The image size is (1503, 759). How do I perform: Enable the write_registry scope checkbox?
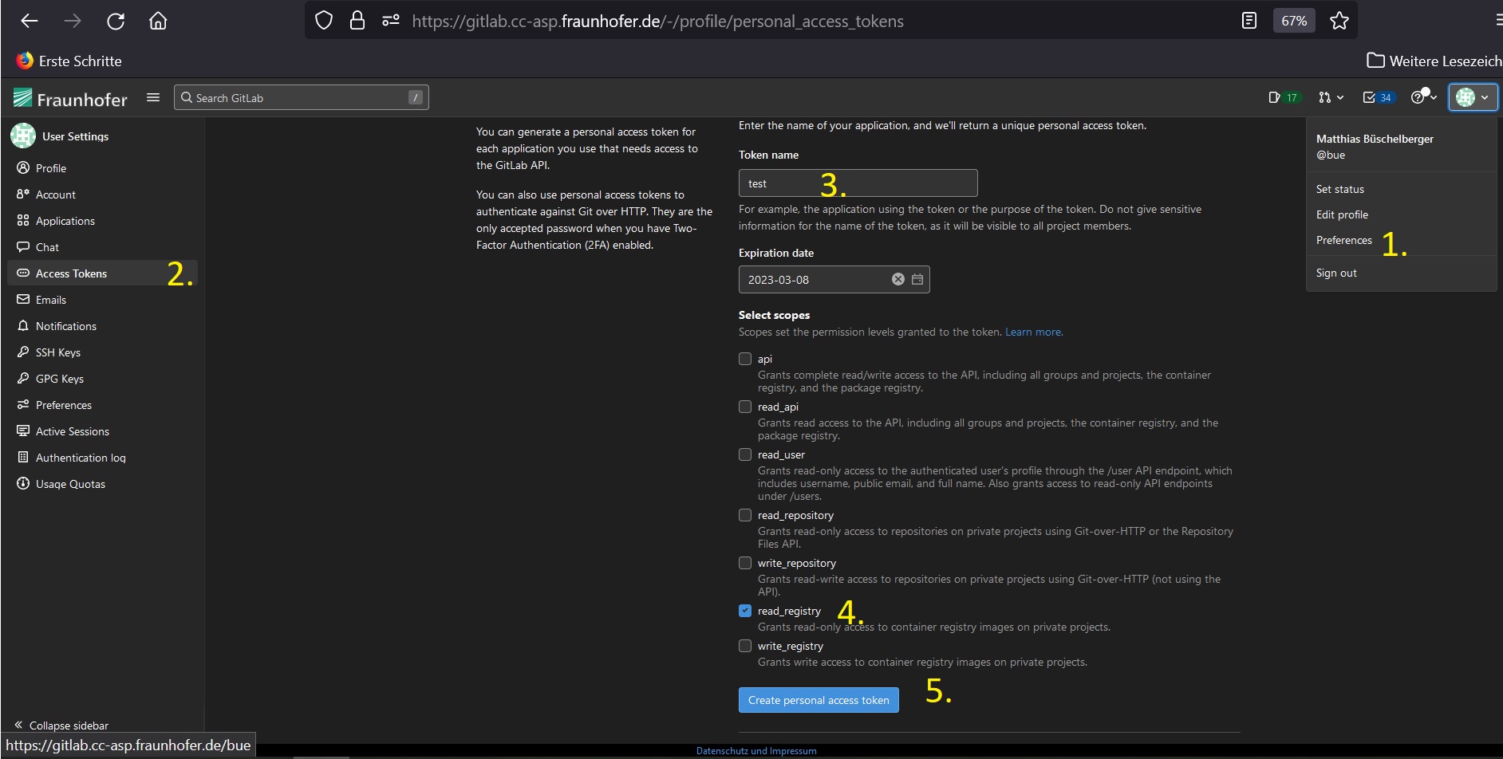coord(745,646)
